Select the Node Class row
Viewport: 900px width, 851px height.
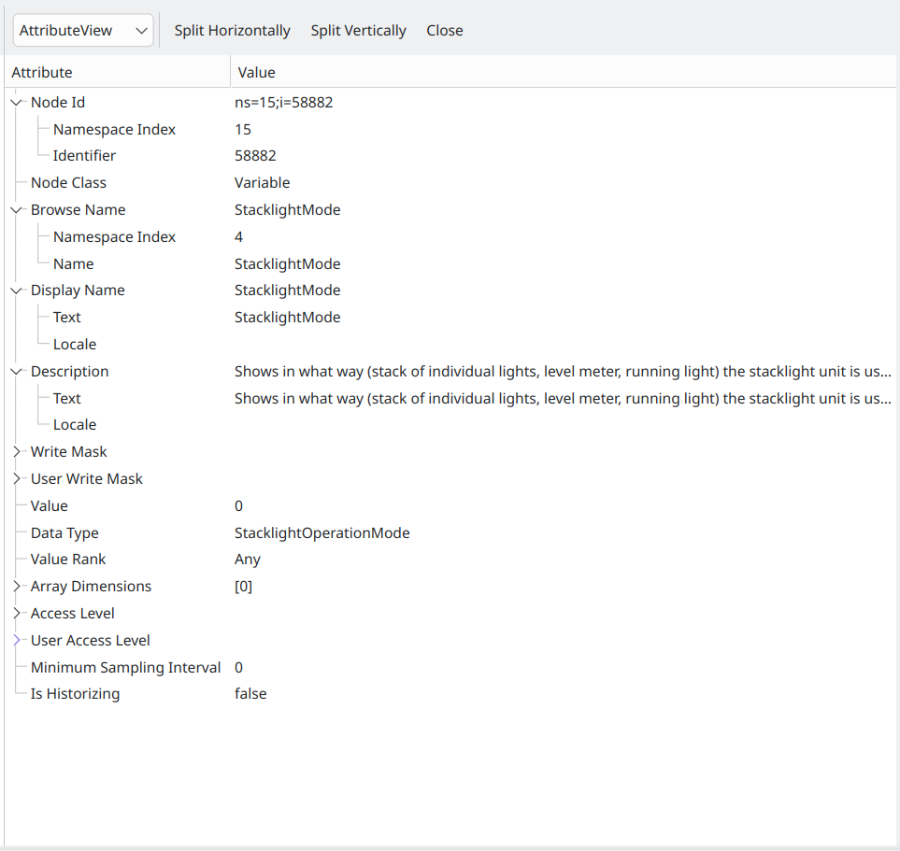[68, 183]
